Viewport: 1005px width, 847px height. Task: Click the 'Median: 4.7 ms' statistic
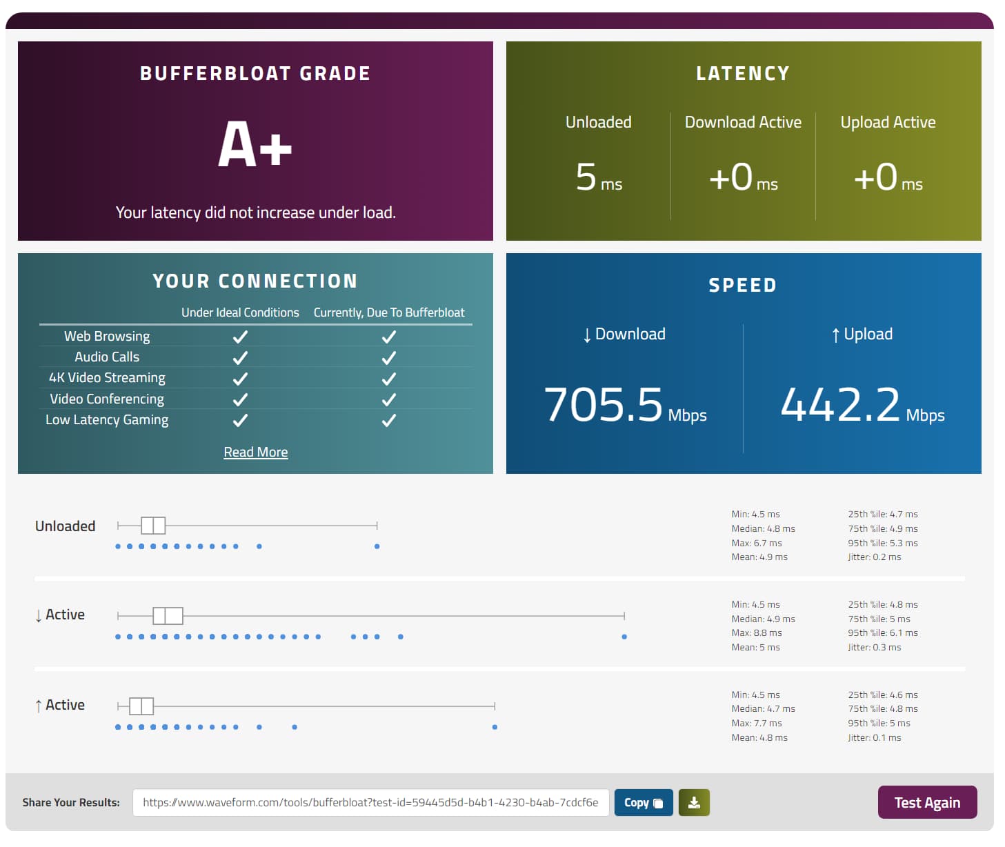click(x=763, y=708)
